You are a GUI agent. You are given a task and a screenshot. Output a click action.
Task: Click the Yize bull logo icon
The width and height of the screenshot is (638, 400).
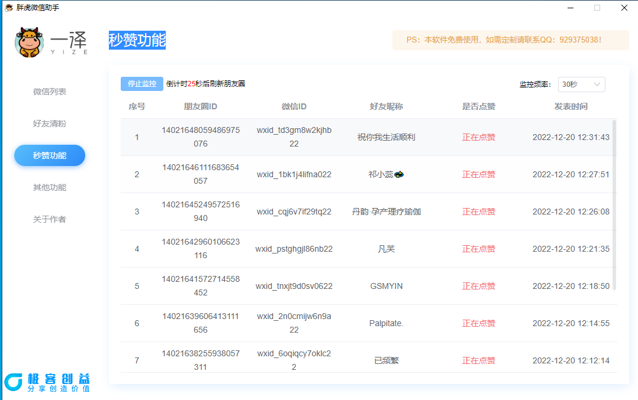click(x=30, y=41)
